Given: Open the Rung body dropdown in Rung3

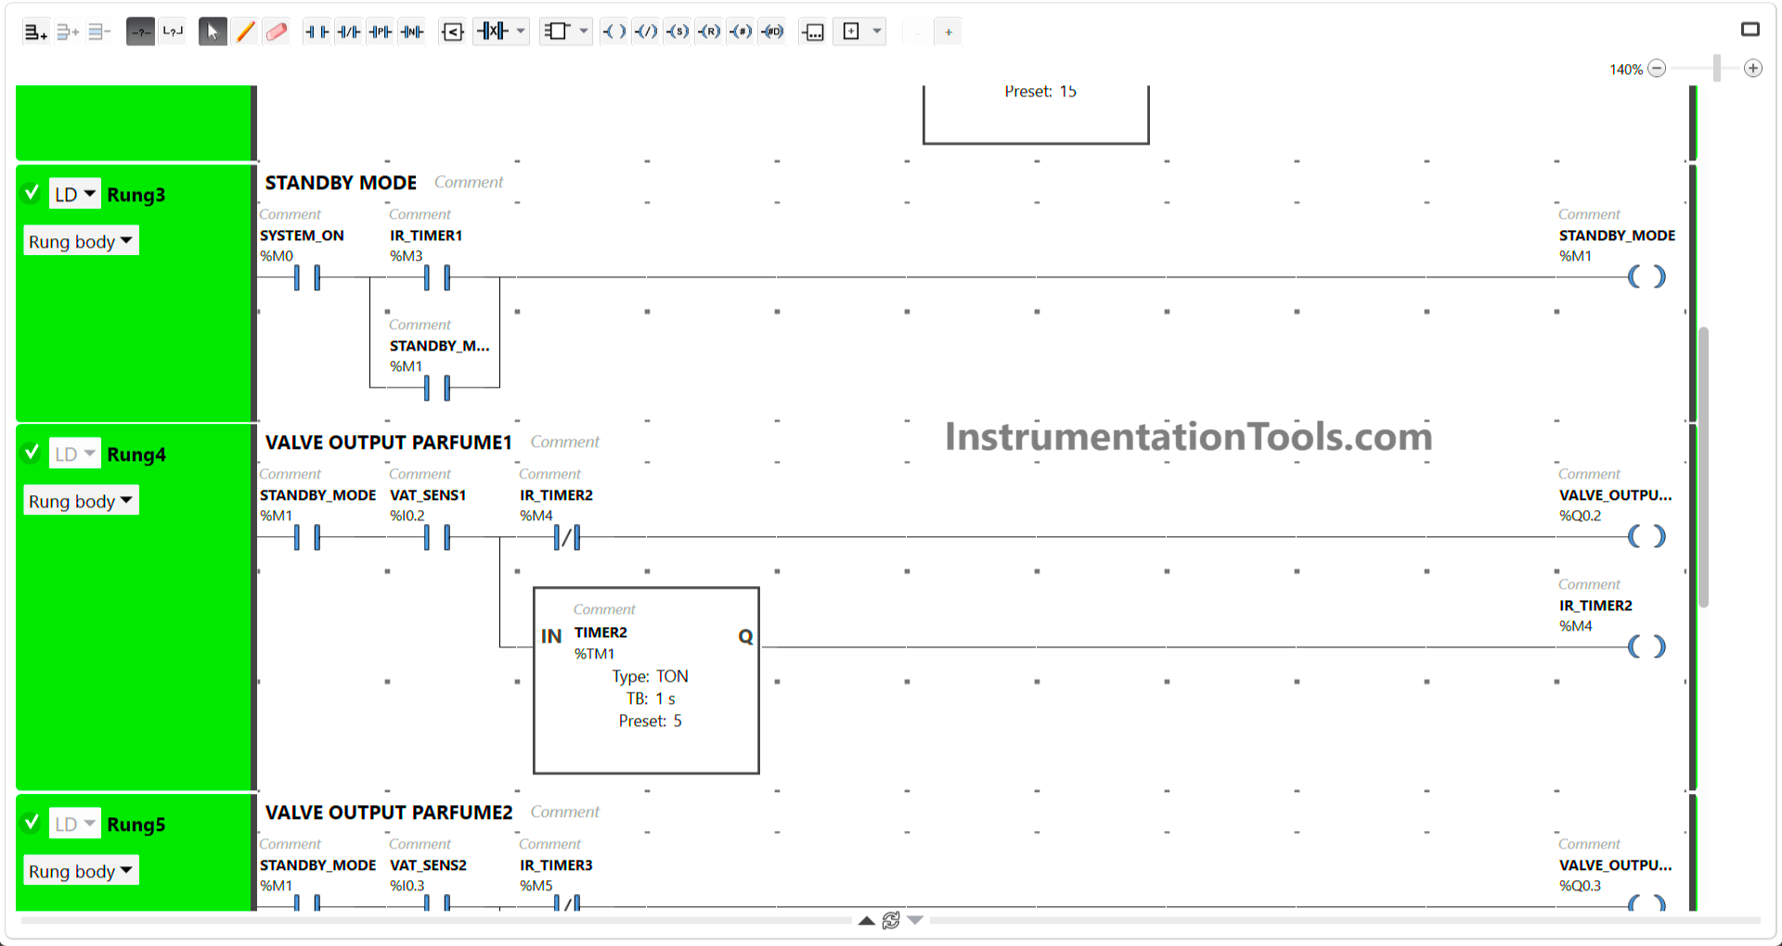Looking at the screenshot, I should click(x=81, y=241).
